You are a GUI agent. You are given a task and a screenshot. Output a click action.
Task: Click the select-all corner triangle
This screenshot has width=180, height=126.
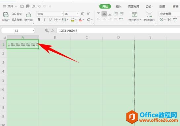tap(4, 38)
